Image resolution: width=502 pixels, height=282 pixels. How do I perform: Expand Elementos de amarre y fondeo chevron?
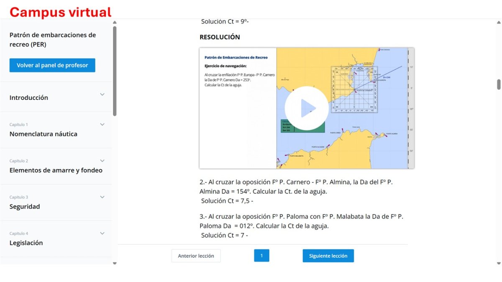pos(102,161)
